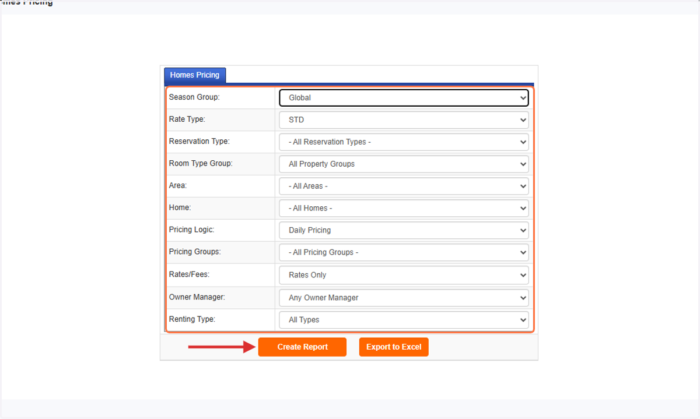Click the 'Home:' label
The image size is (700, 419).
180,208
